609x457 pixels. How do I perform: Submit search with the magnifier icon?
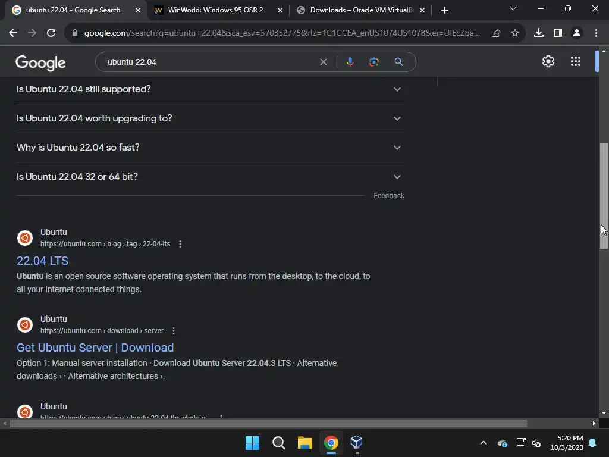click(x=398, y=62)
